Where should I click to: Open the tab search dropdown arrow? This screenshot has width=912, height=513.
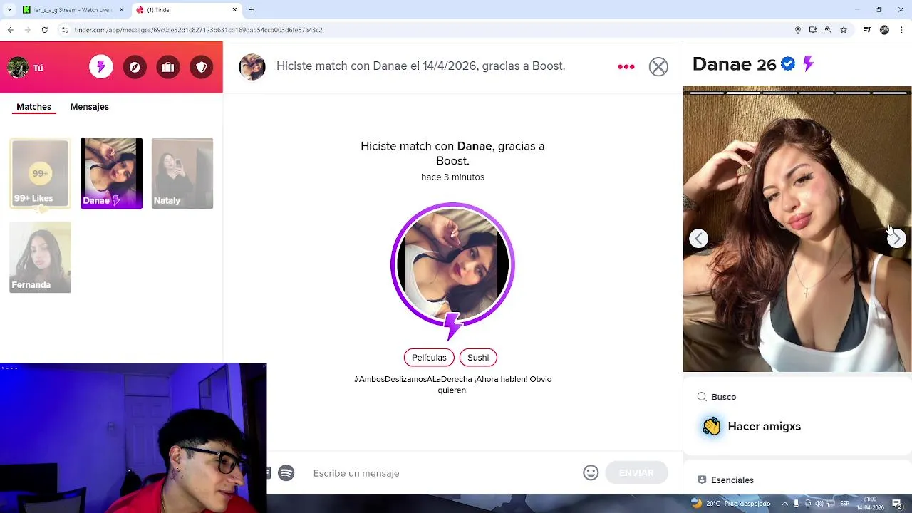pyautogui.click(x=9, y=10)
